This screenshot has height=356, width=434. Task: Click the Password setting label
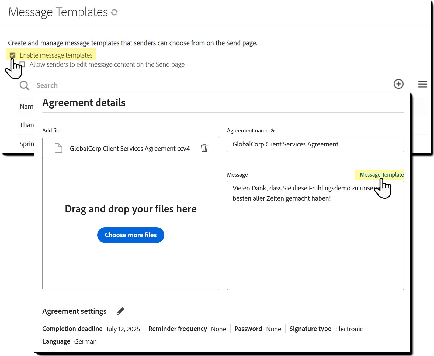click(248, 329)
